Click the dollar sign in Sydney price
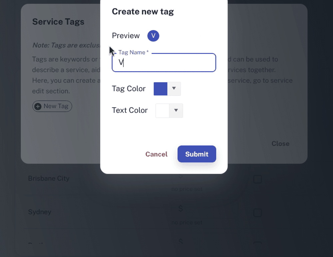Viewport: 333px width, 257px height. pos(180,209)
